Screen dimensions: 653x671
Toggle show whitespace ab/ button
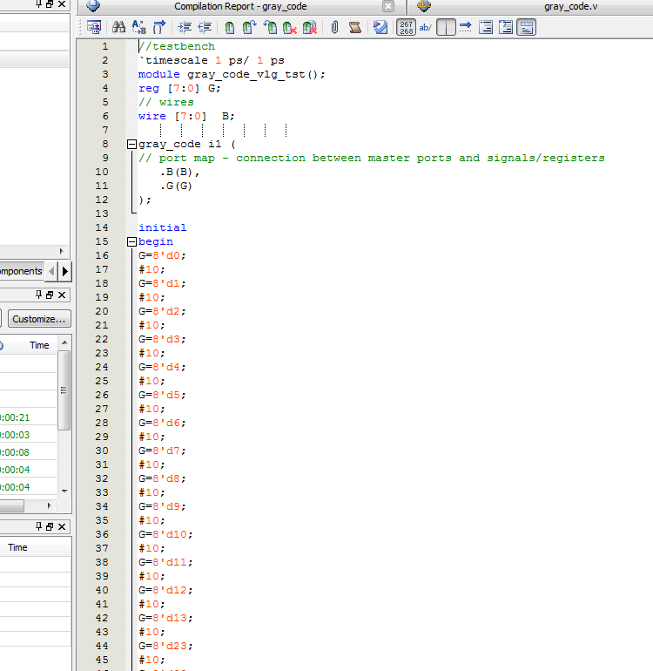pyautogui.click(x=426, y=28)
